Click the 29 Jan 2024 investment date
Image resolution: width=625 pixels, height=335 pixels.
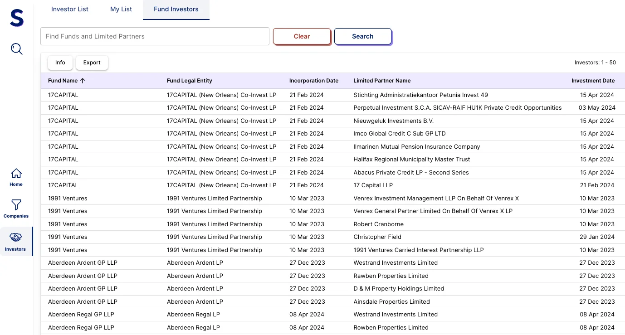pos(597,237)
